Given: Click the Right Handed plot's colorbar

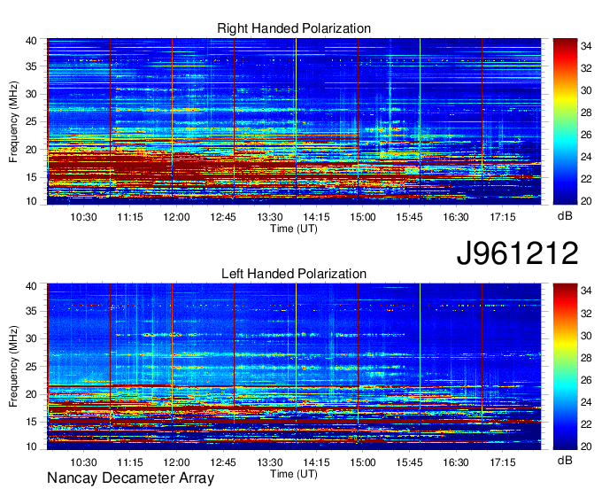Looking at the screenshot, I should point(565,121).
